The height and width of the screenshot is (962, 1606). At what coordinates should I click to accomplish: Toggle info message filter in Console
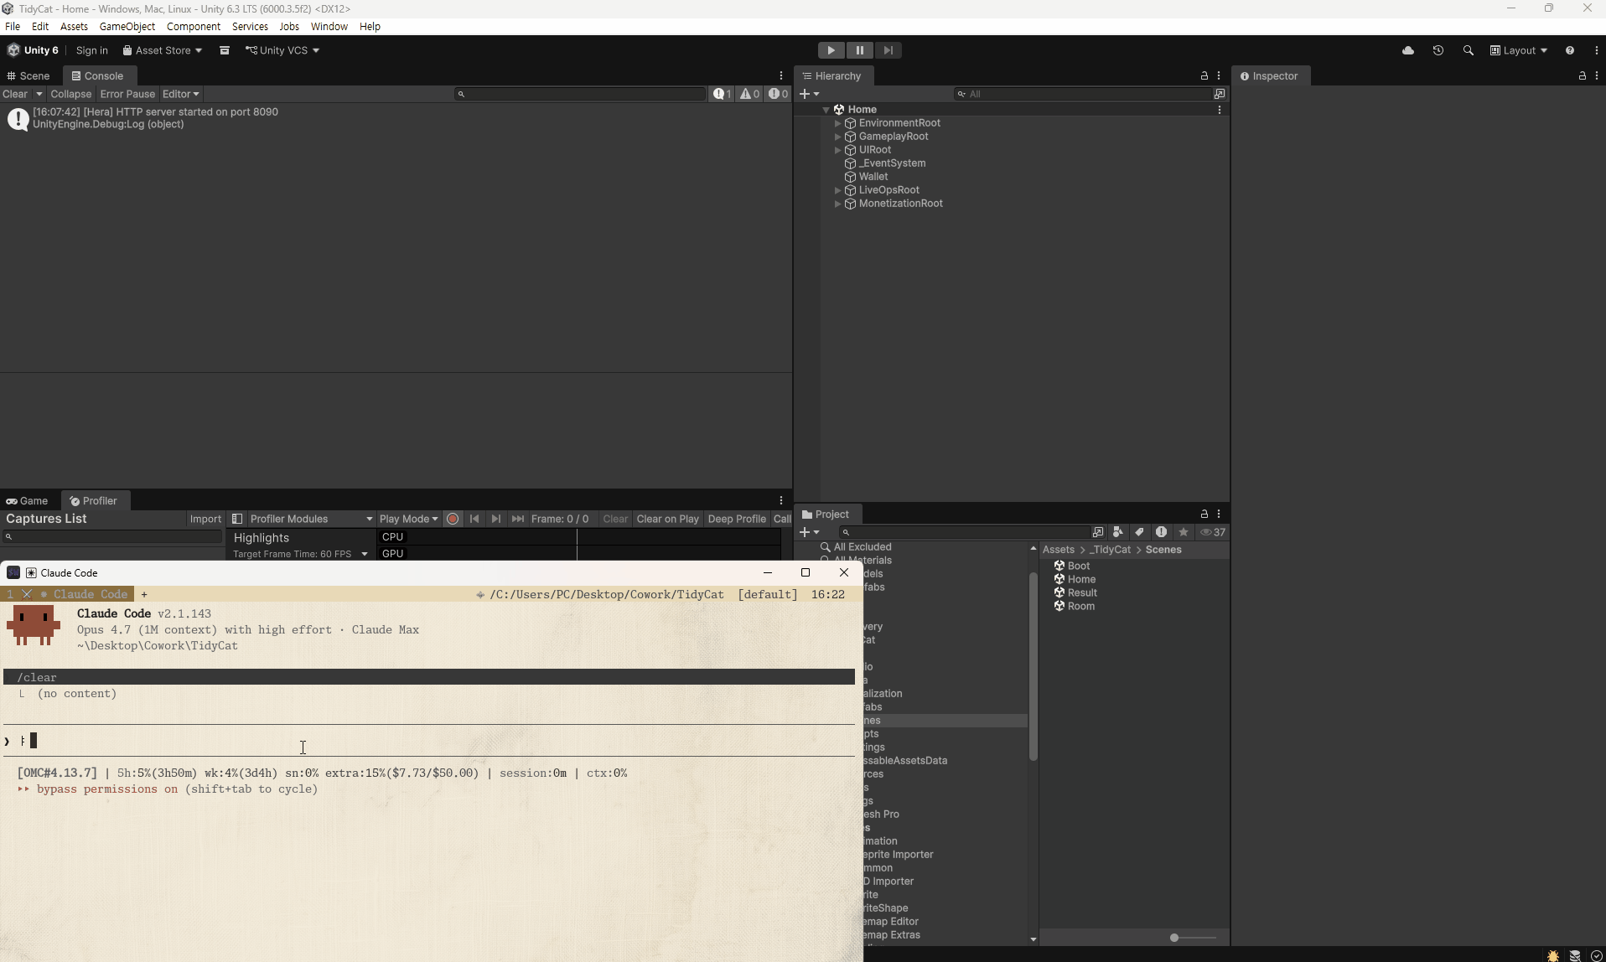tap(723, 95)
